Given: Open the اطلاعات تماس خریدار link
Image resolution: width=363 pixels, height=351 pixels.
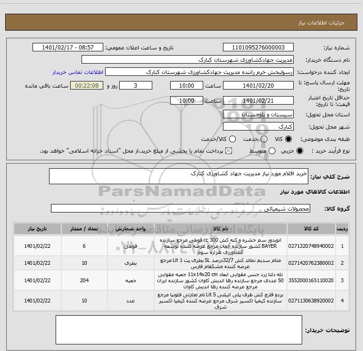Looking at the screenshot, I should coord(78,72).
